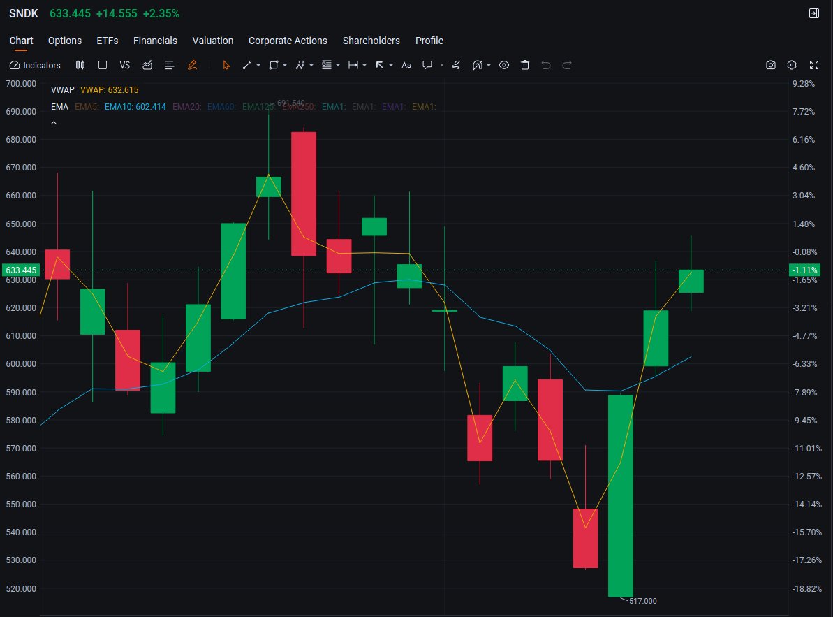Toggle drawings visibility eye icon

[504, 66]
